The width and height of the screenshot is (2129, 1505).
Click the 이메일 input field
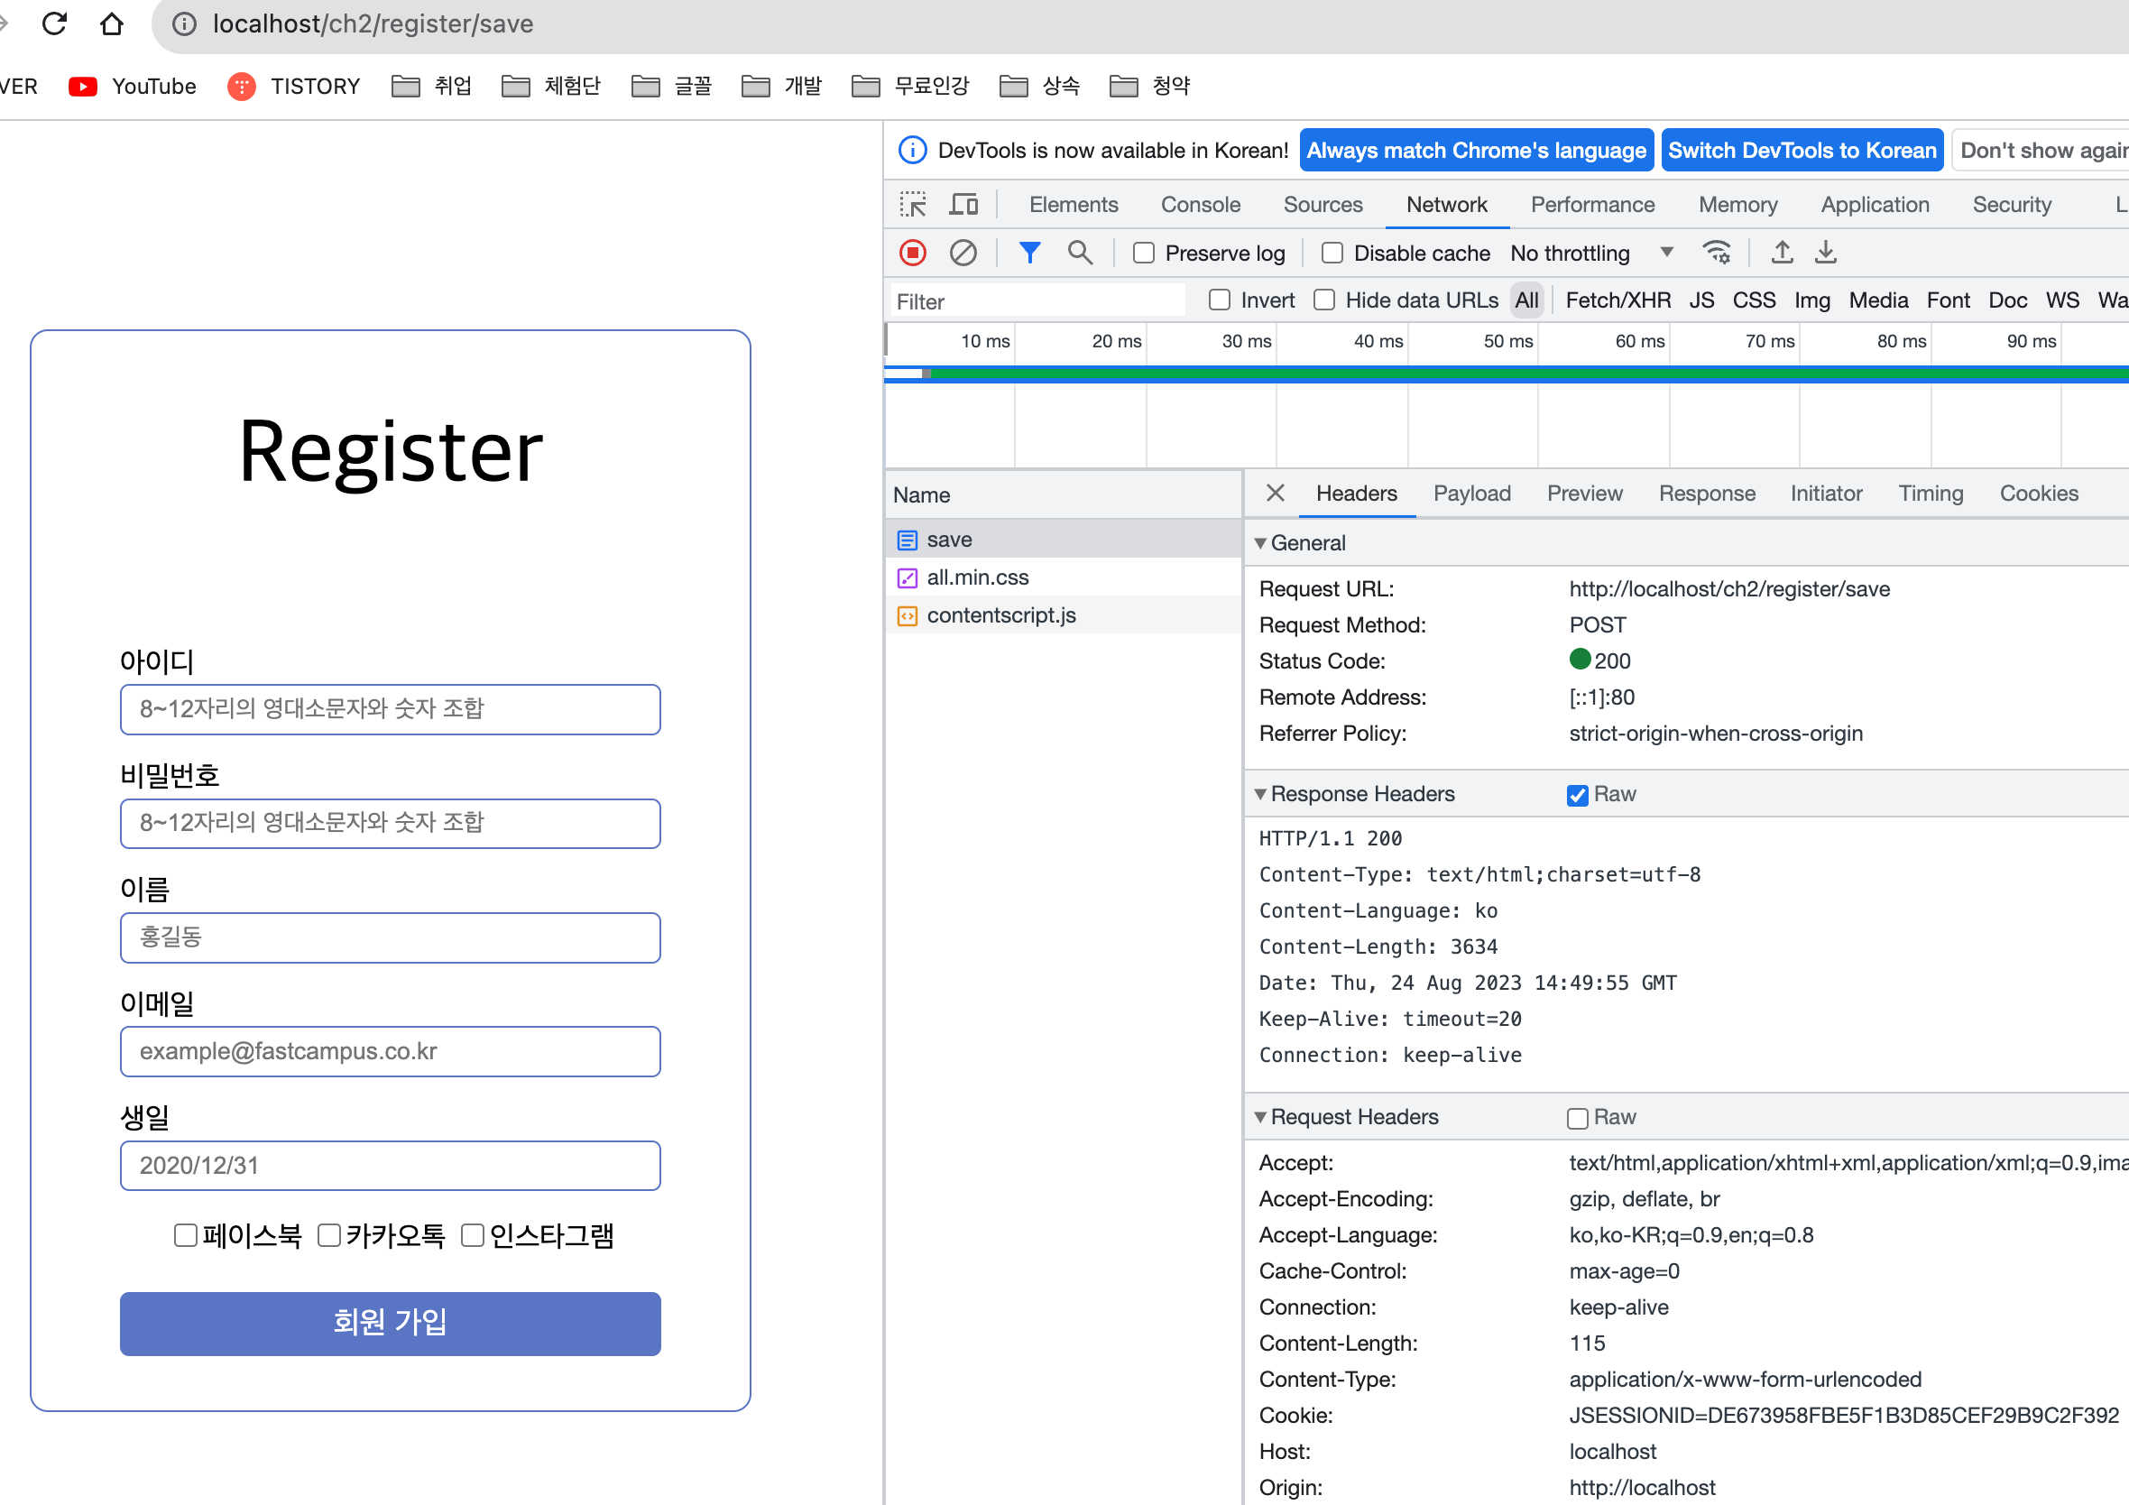click(x=390, y=1051)
